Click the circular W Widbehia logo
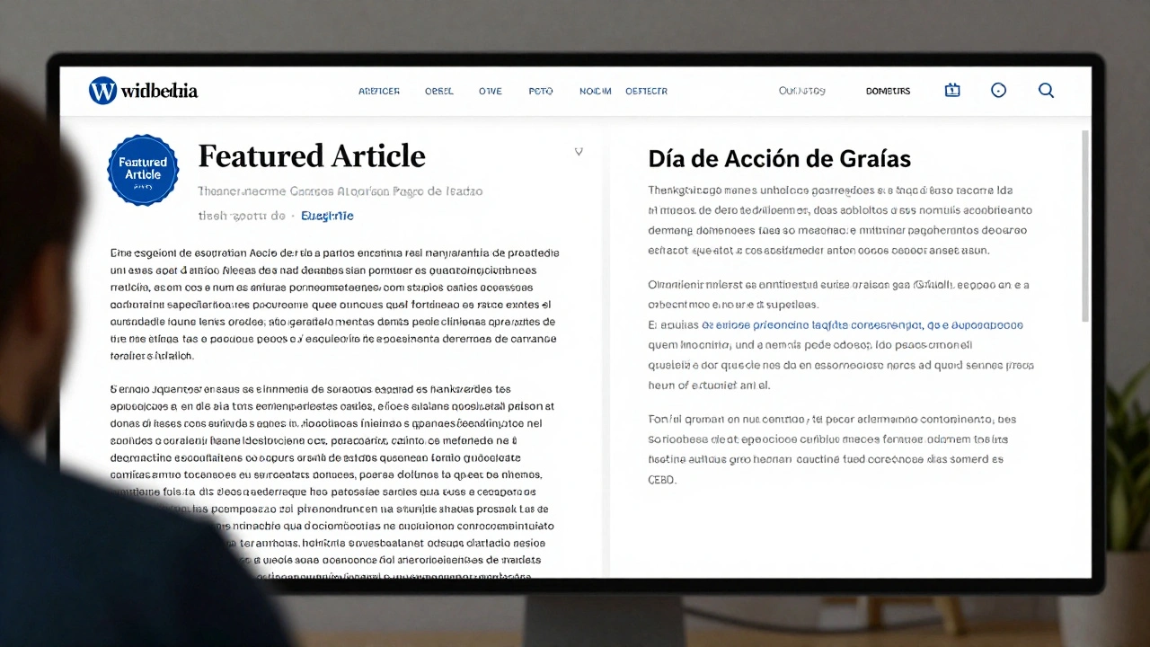The image size is (1150, 647). (101, 90)
